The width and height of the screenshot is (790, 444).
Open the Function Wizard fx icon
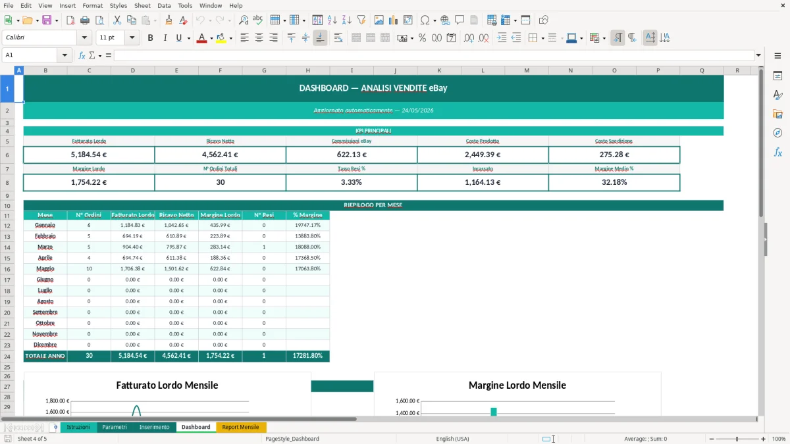[x=82, y=55]
